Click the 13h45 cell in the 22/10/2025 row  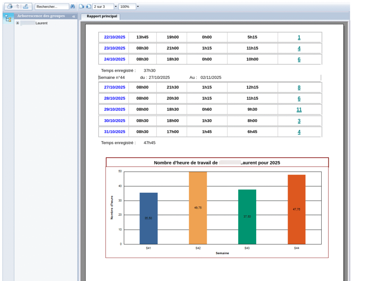pyautogui.click(x=142, y=37)
